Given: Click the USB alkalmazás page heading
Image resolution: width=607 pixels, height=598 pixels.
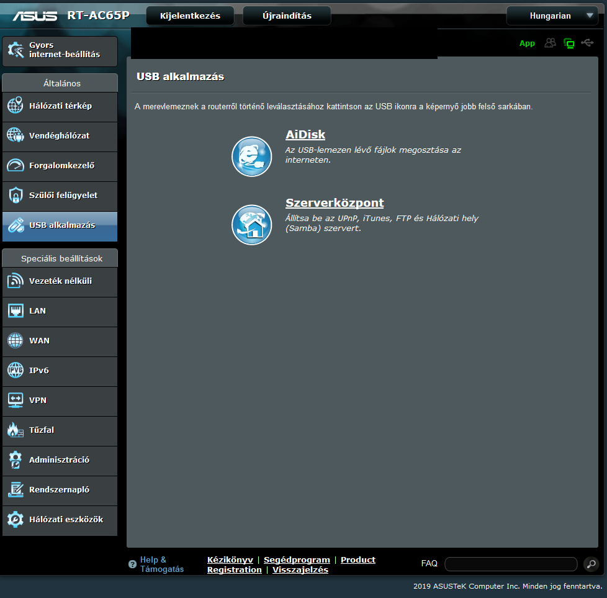Looking at the screenshot, I should click(x=180, y=76).
